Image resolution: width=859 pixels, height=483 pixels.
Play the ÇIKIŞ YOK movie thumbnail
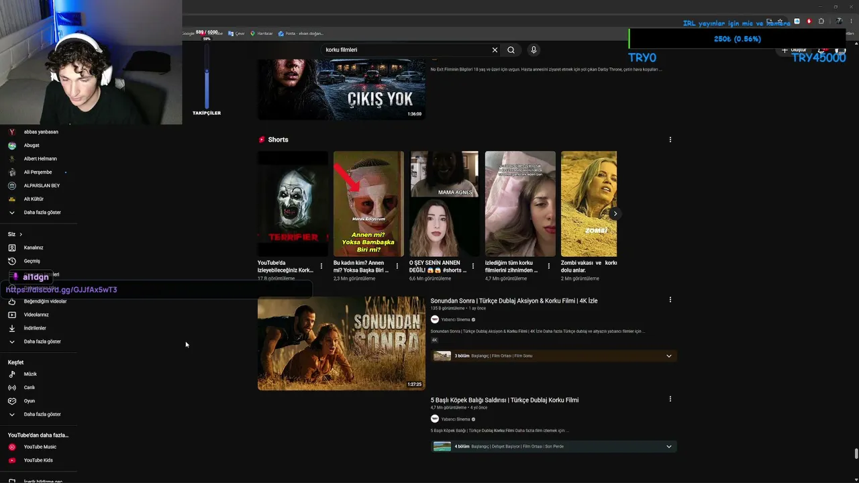[342, 89]
